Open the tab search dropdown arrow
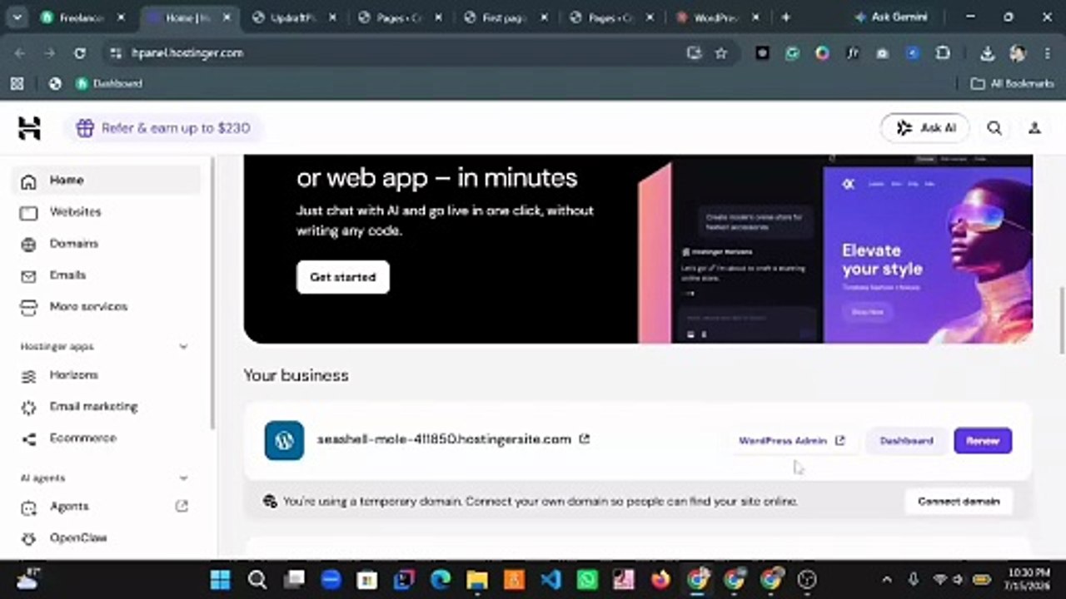The width and height of the screenshot is (1066, 599). pyautogui.click(x=17, y=17)
